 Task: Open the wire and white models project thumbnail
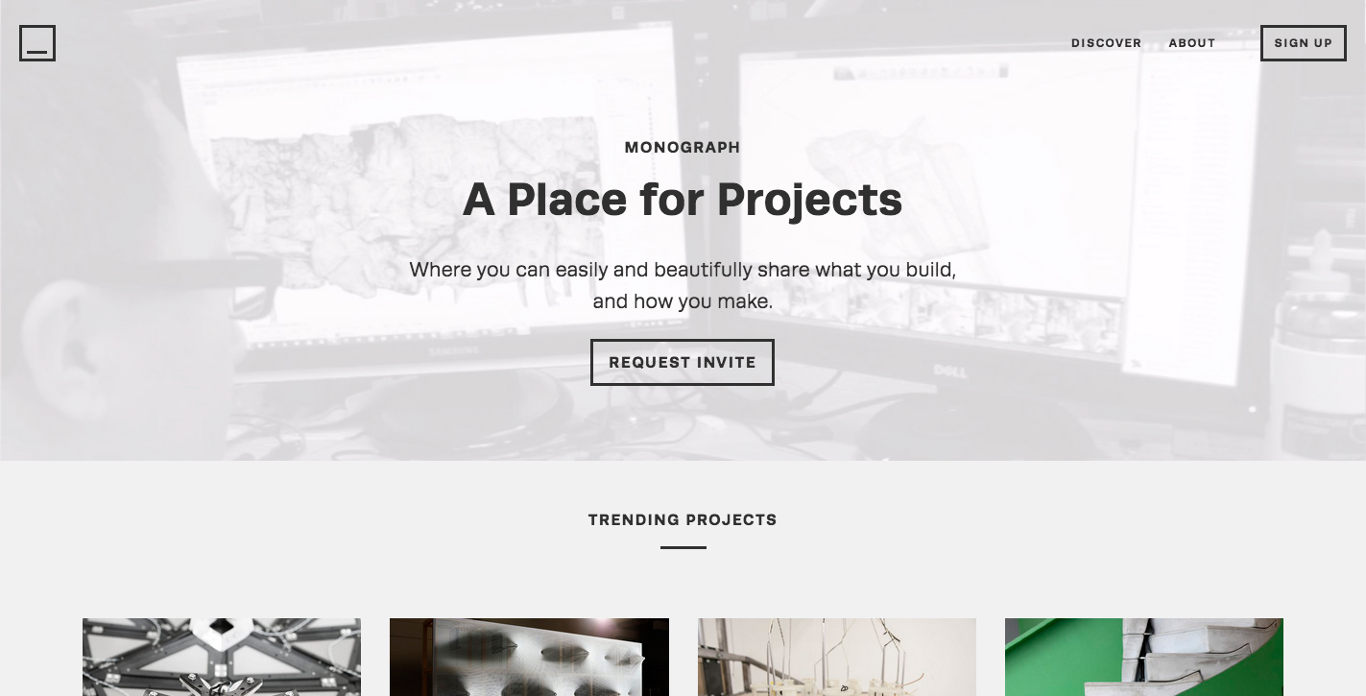coord(837,657)
